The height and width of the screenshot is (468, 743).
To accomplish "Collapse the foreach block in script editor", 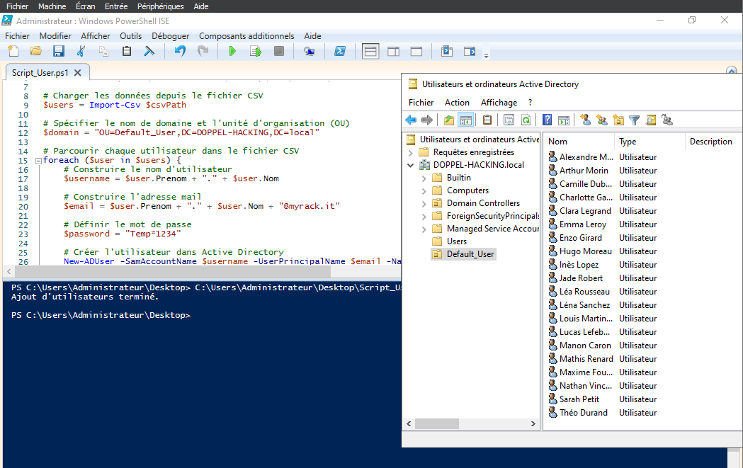I will [x=39, y=161].
